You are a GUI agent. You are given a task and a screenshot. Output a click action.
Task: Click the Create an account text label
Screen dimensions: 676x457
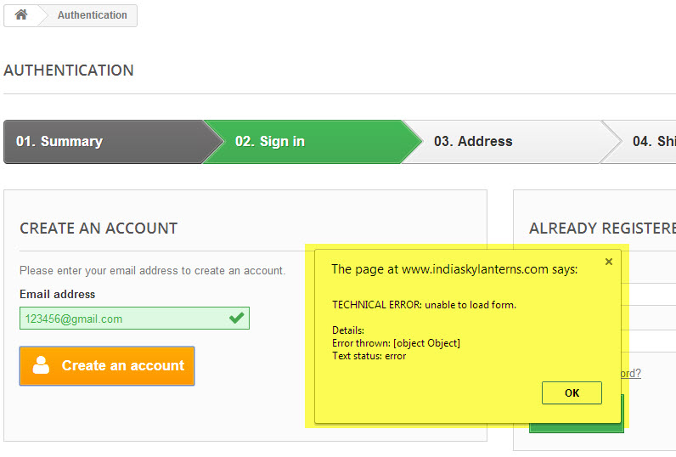click(123, 365)
